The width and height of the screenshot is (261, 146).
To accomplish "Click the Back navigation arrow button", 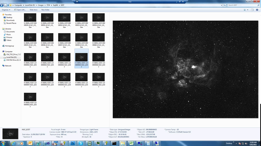I will pos(2,5).
